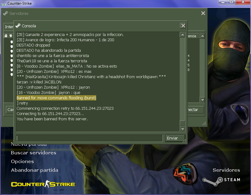The width and height of the screenshot is (251, 195).
Task: Click the resize grip of Consola window
Action: click(184, 140)
